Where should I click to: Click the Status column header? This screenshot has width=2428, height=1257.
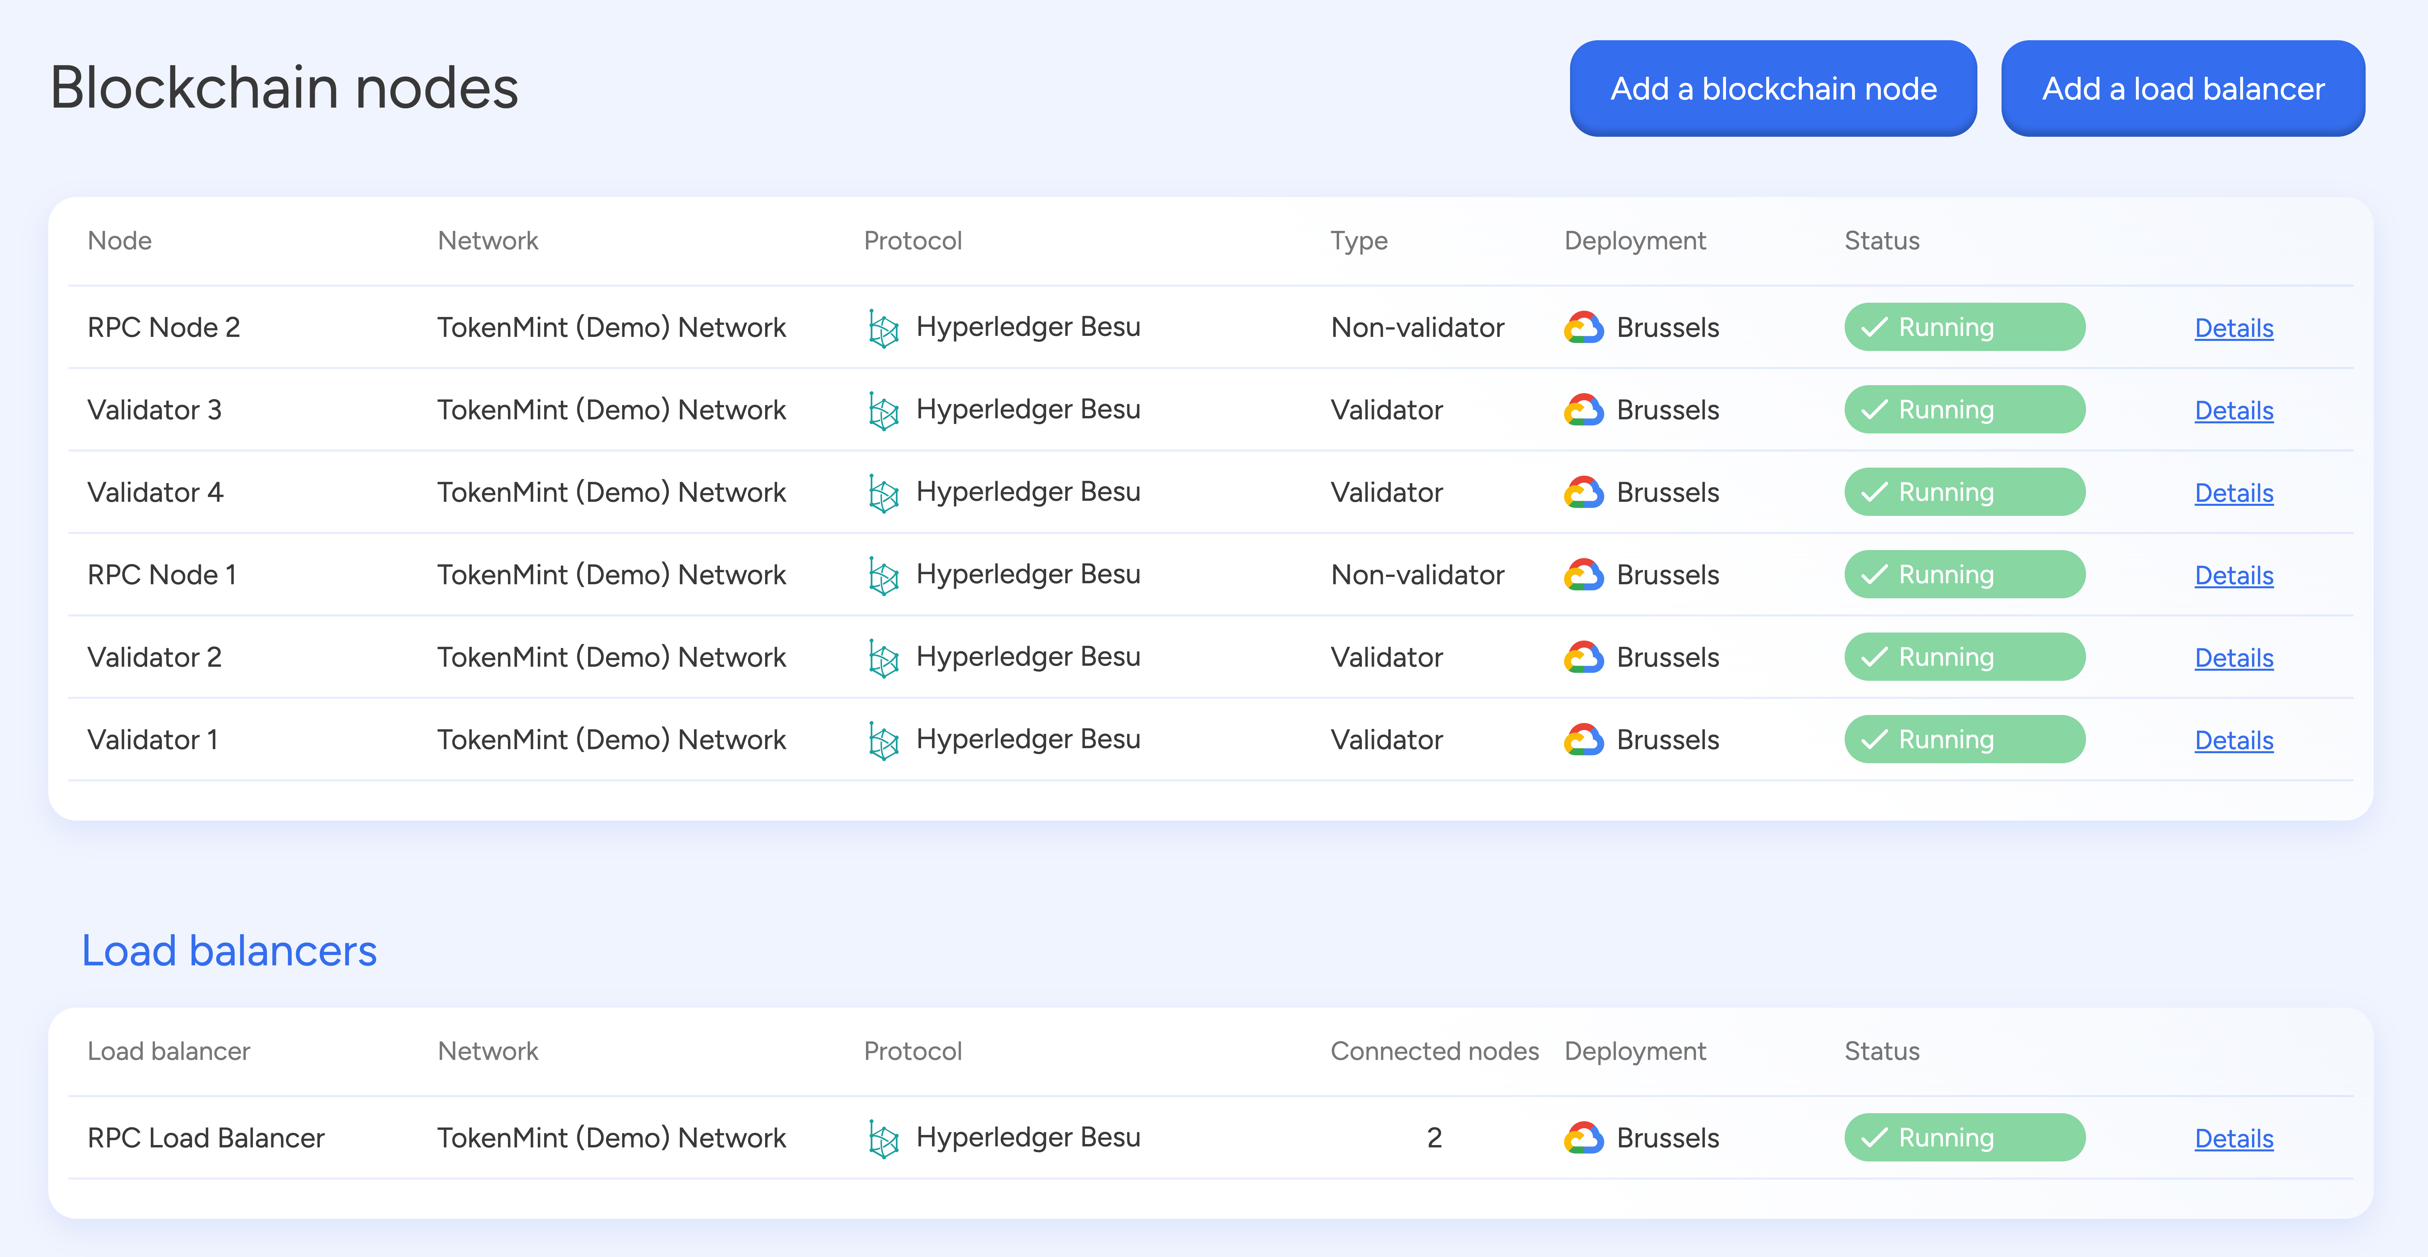(1881, 240)
